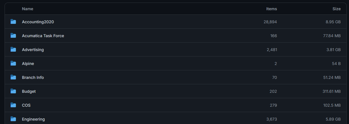Open the Advertising folder name
This screenshot has width=349, height=124.
pyautogui.click(x=33, y=50)
